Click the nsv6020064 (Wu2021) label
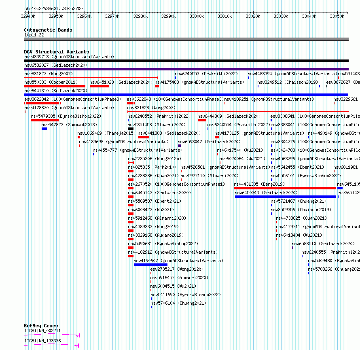This screenshot has width=360, height=350. click(x=242, y=159)
